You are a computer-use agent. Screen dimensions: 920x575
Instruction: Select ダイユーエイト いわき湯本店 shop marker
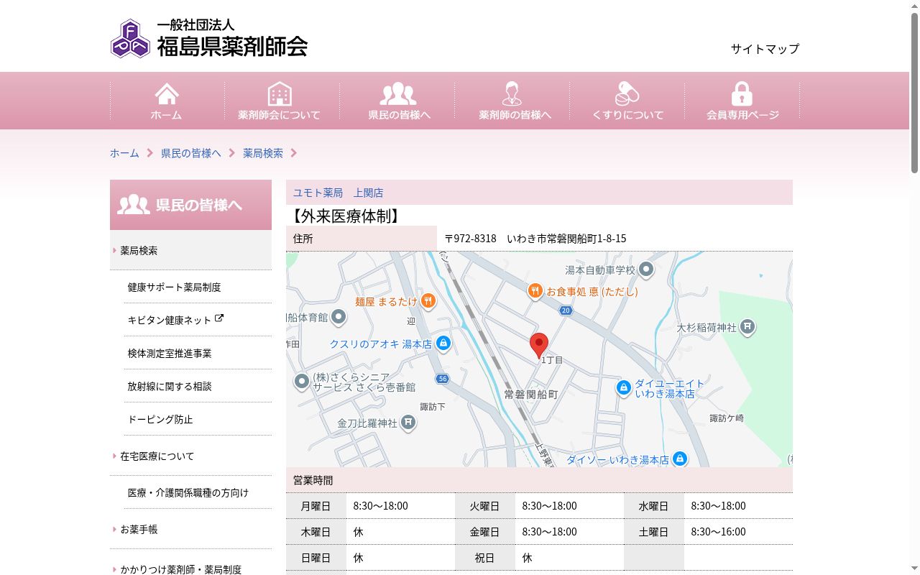coord(624,388)
